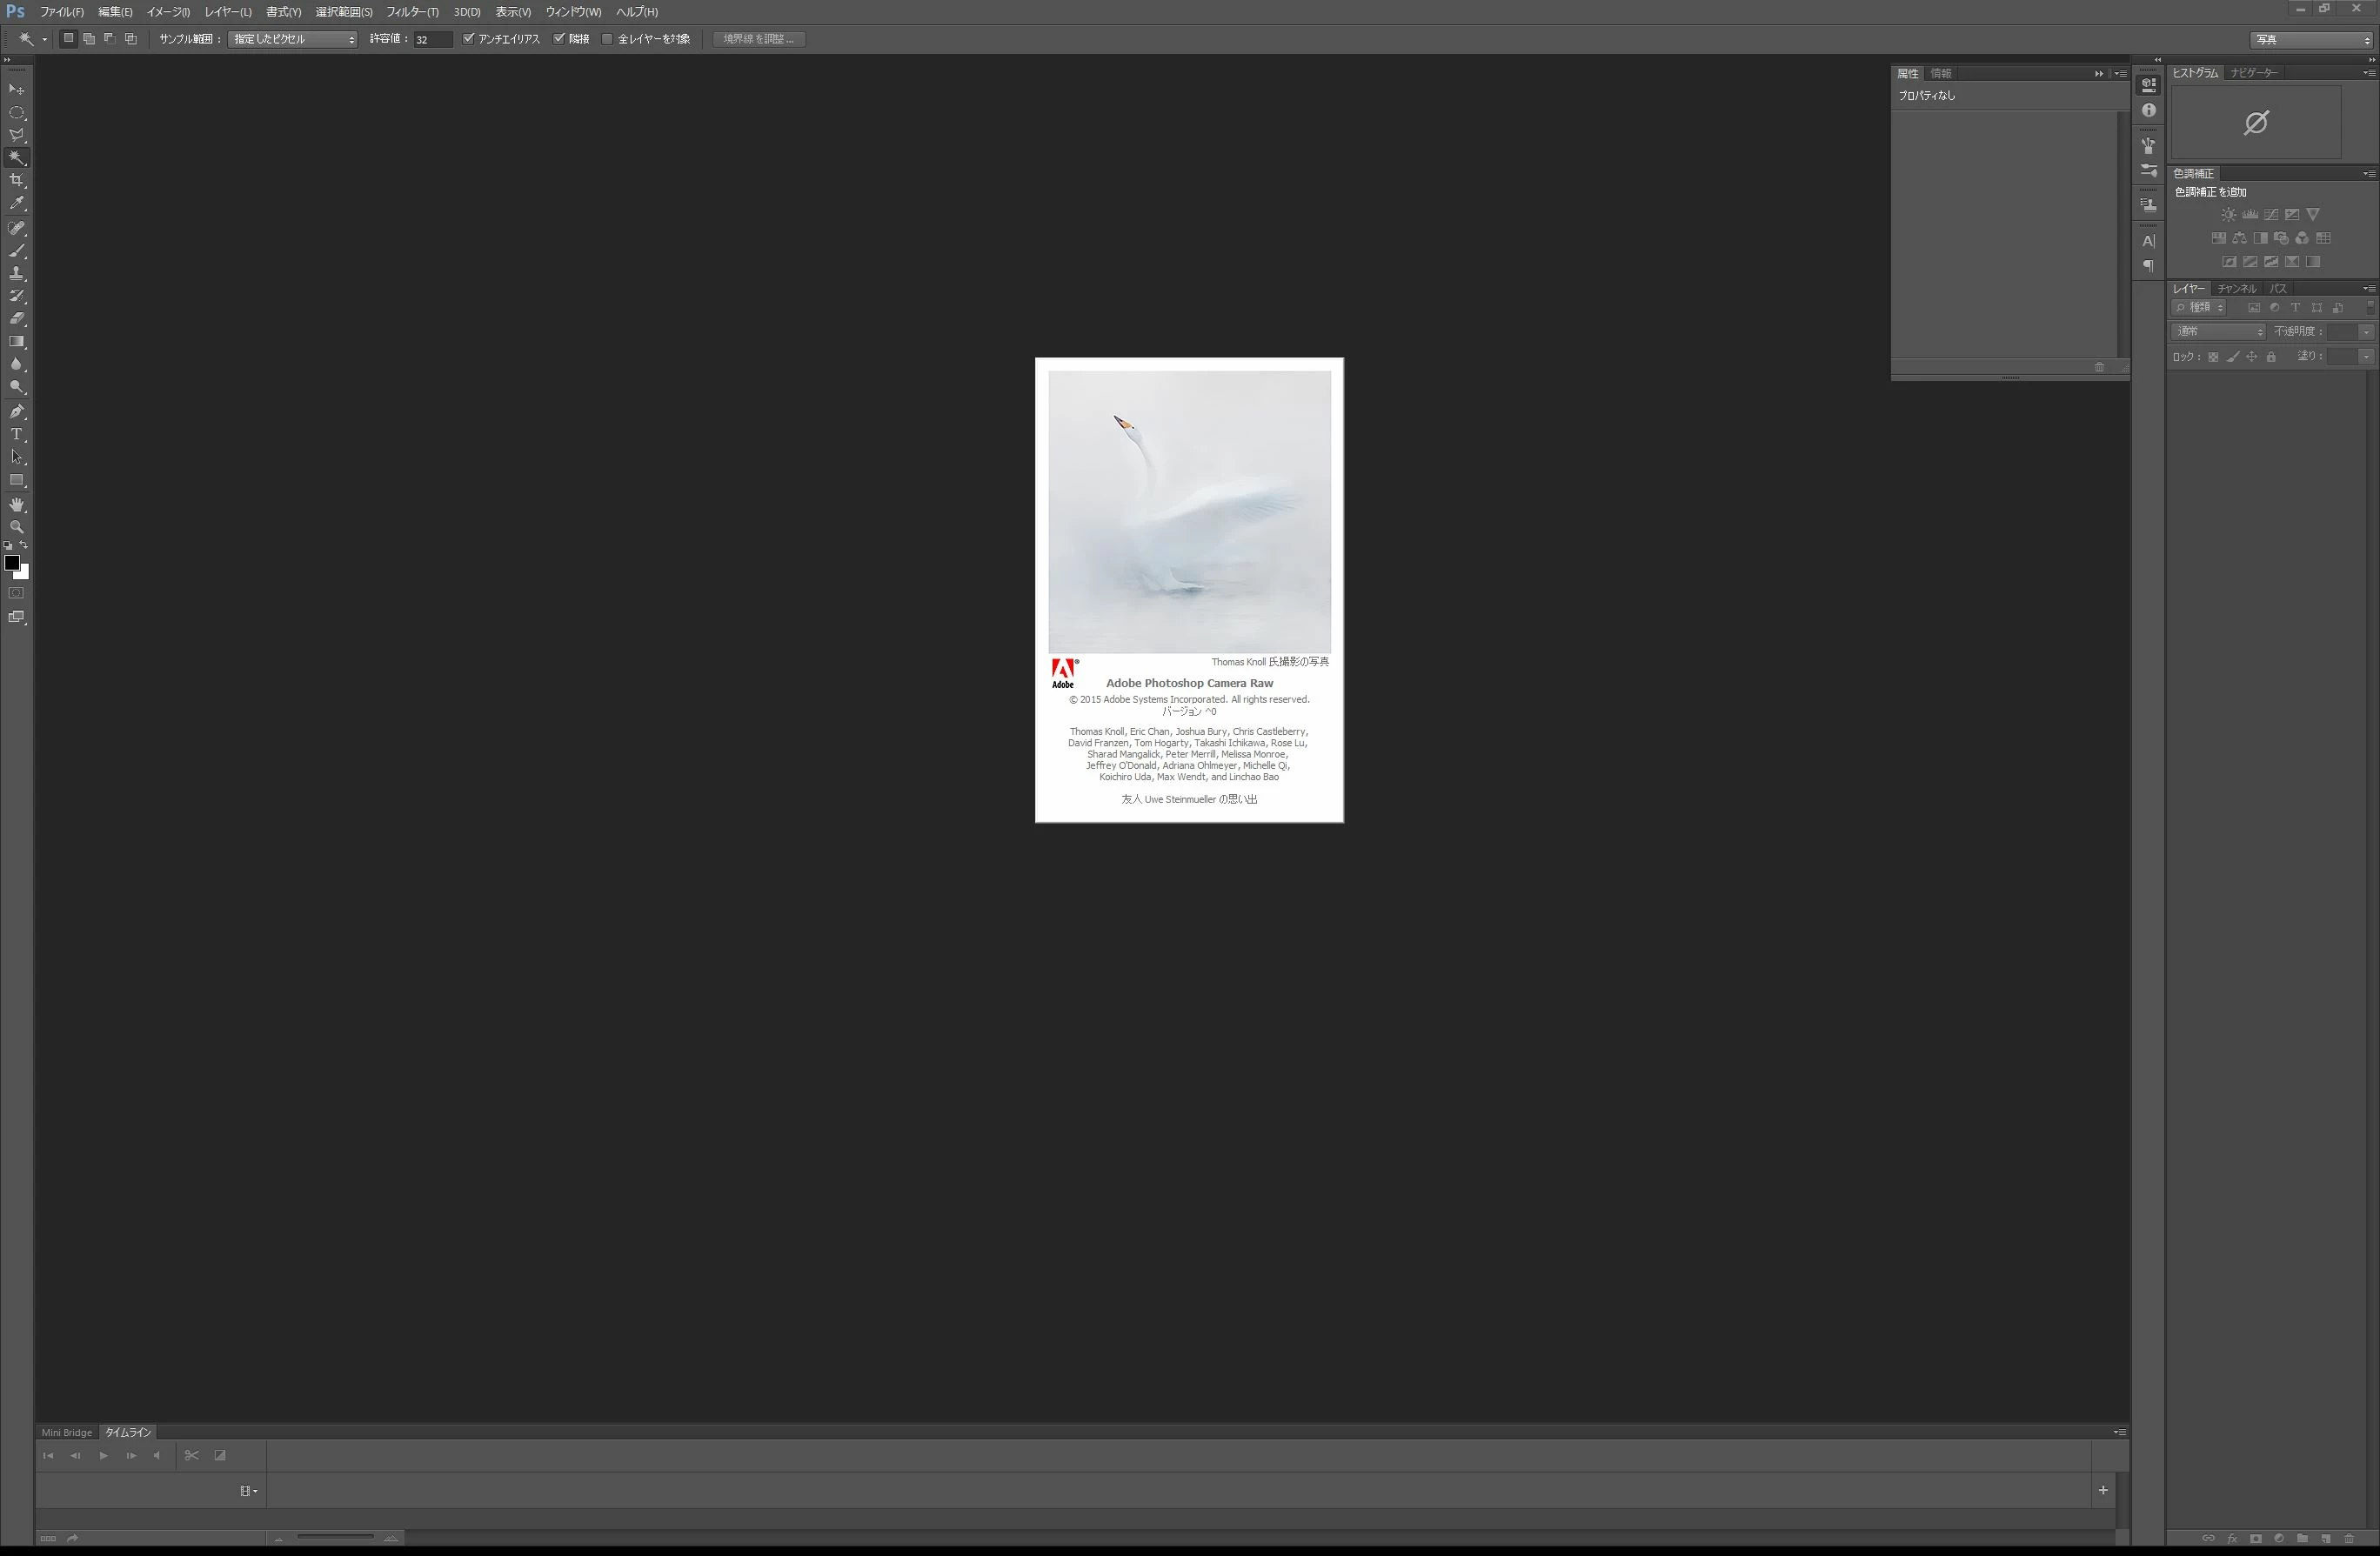Click the 許容値 tolerance input field

[432, 40]
